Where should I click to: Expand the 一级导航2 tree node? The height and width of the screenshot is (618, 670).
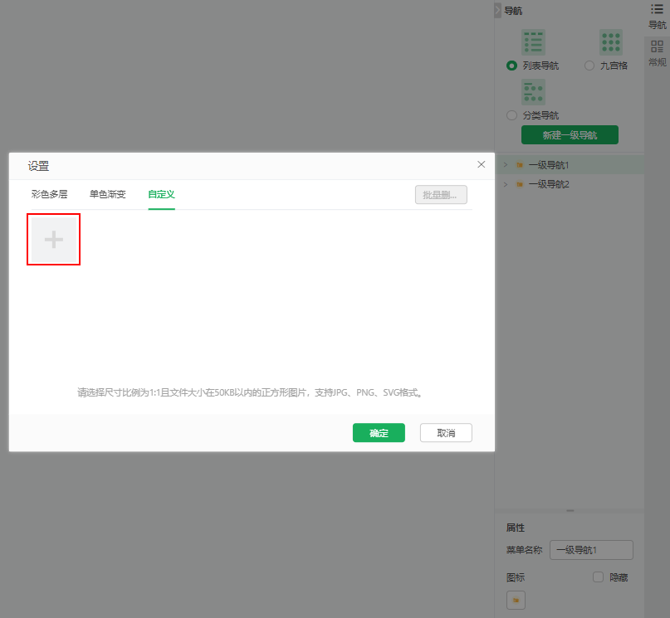point(506,184)
